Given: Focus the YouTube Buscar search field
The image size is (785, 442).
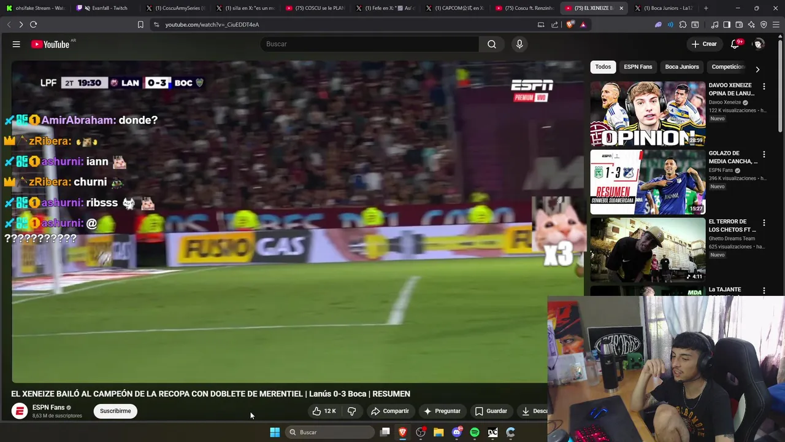Looking at the screenshot, I should pos(370,44).
